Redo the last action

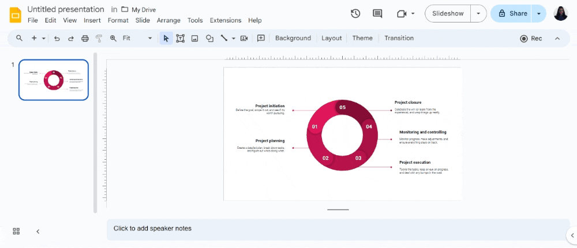[70, 38]
